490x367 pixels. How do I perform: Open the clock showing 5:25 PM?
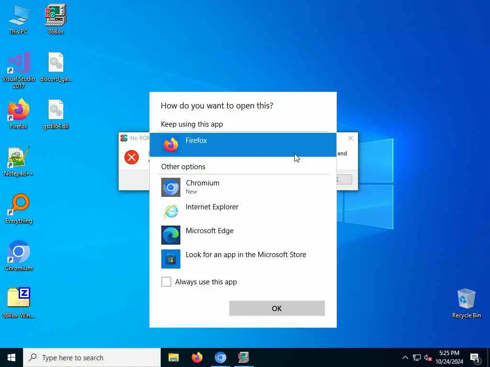coord(449,357)
